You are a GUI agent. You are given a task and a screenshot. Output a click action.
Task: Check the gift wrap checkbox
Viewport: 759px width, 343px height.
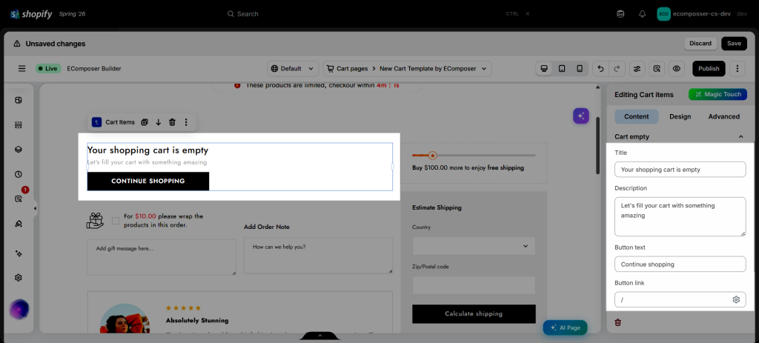116,221
